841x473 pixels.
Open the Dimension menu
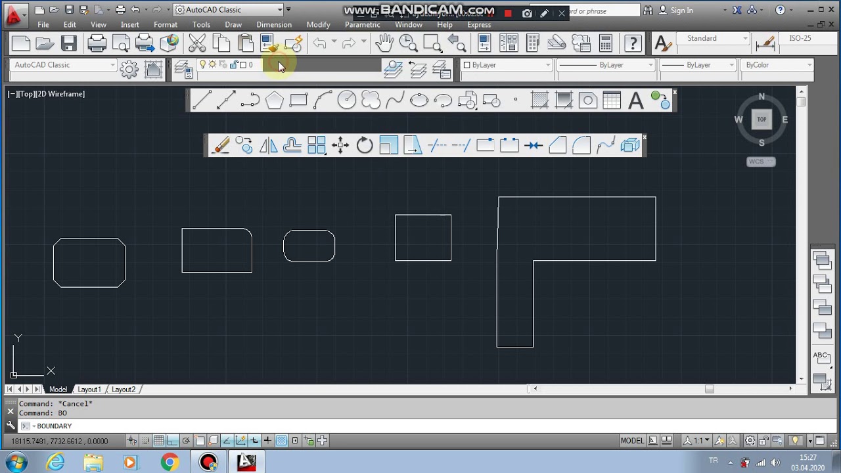pyautogui.click(x=274, y=25)
